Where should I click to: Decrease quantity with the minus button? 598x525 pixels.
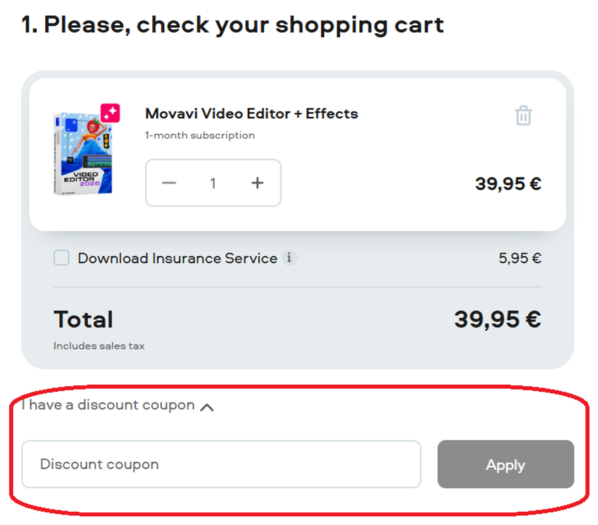(x=169, y=183)
